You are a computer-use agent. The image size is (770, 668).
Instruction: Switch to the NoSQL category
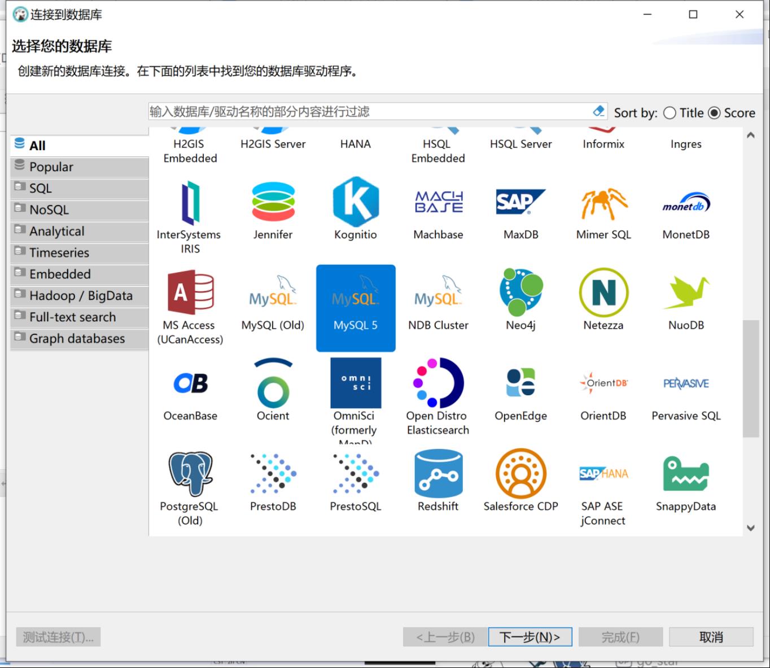click(80, 210)
